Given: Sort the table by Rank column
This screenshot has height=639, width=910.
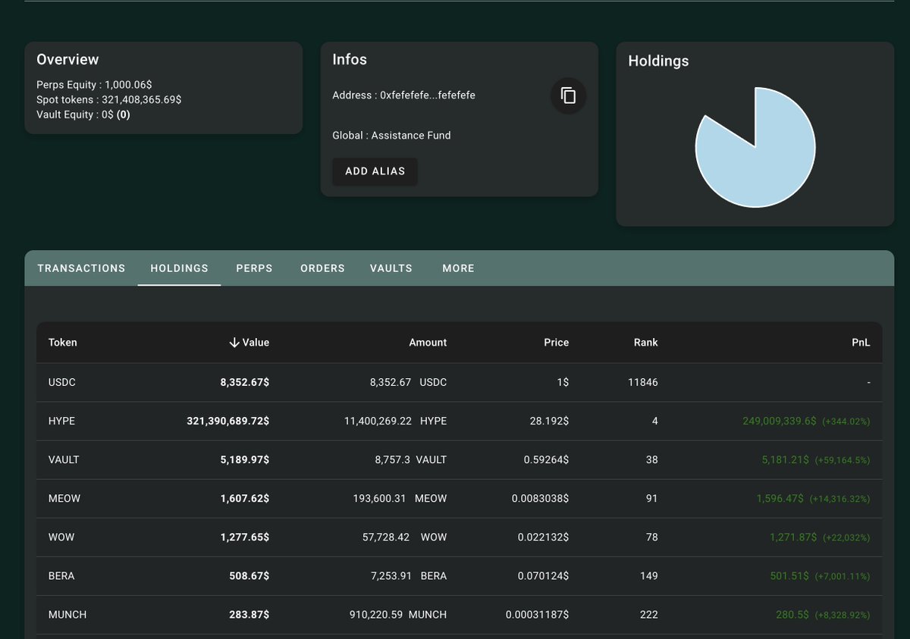Looking at the screenshot, I should tap(646, 342).
